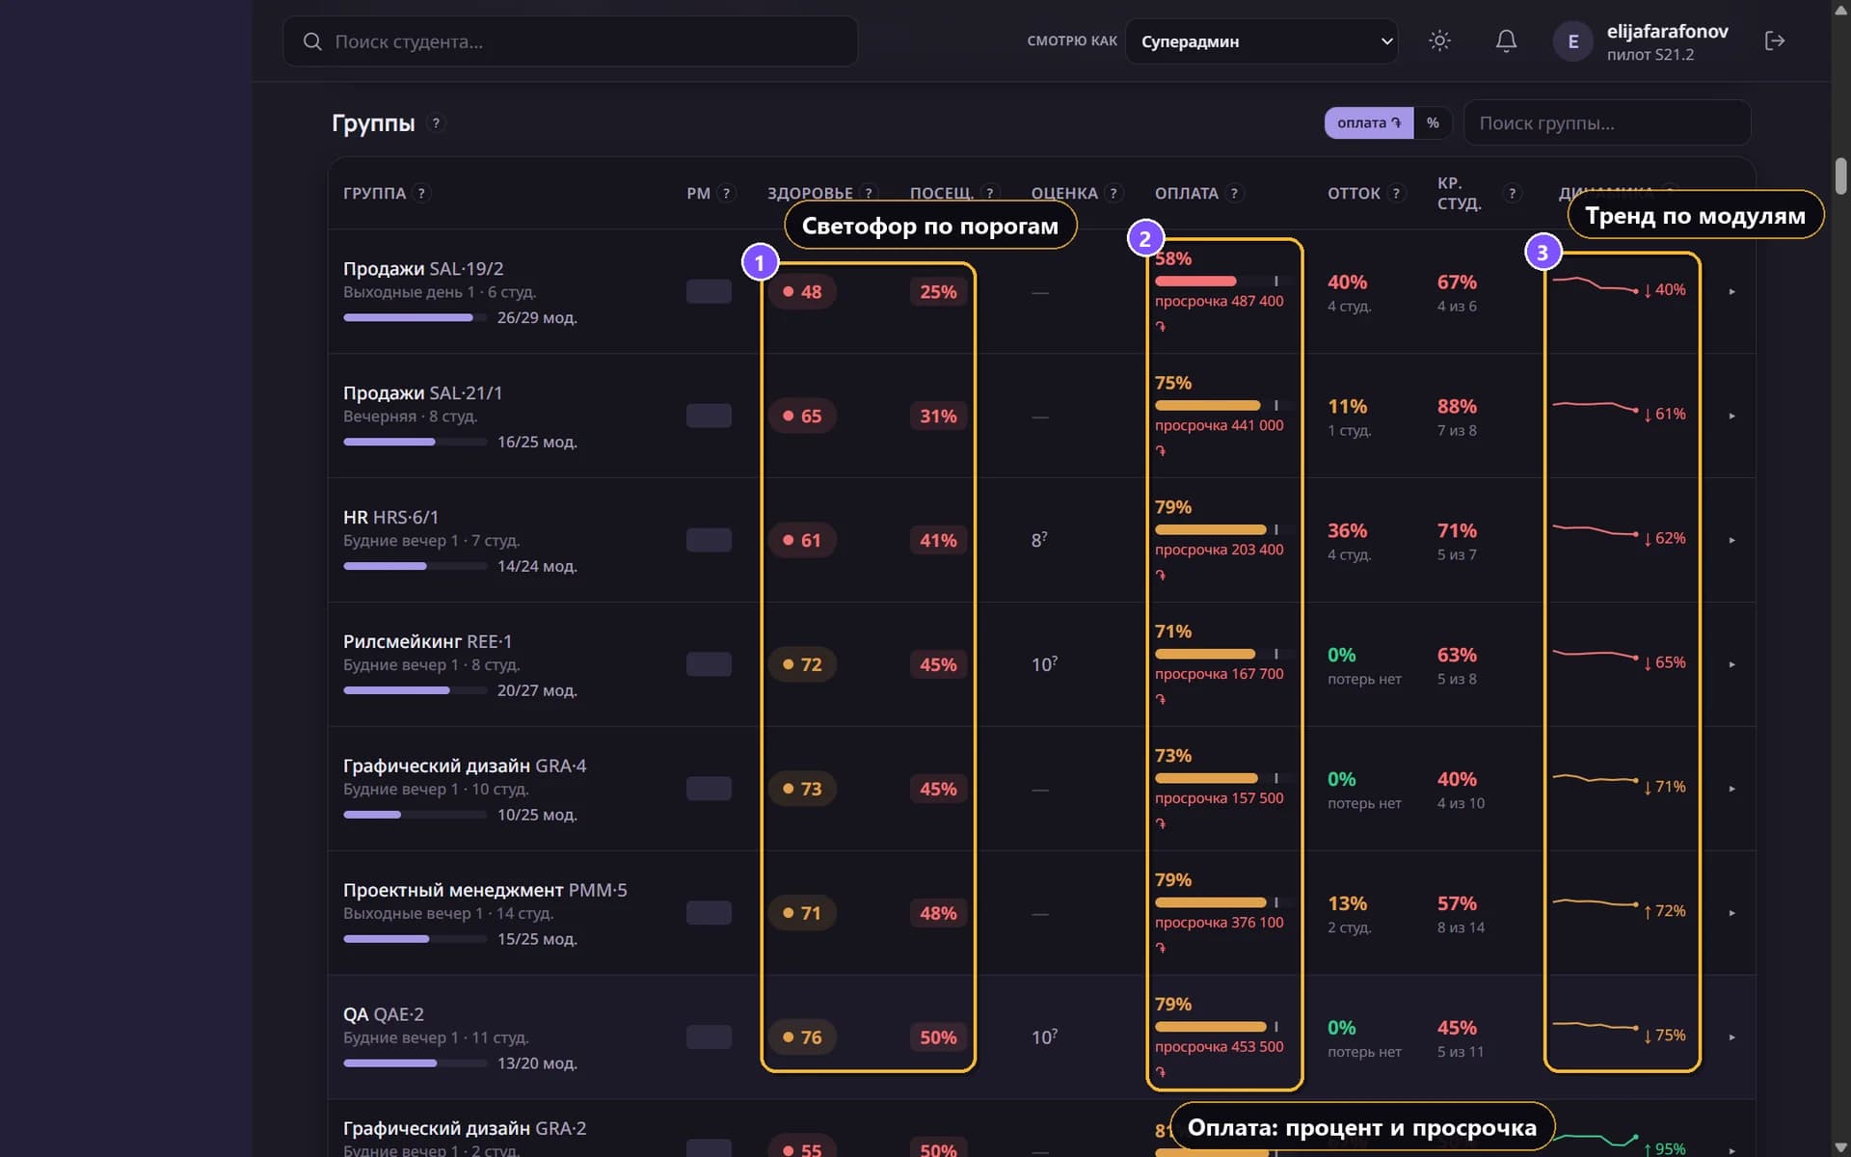Image resolution: width=1851 pixels, height=1157 pixels.
Task: Expand Графический дизайн GRA·4 row arrow
Action: [x=1731, y=789]
